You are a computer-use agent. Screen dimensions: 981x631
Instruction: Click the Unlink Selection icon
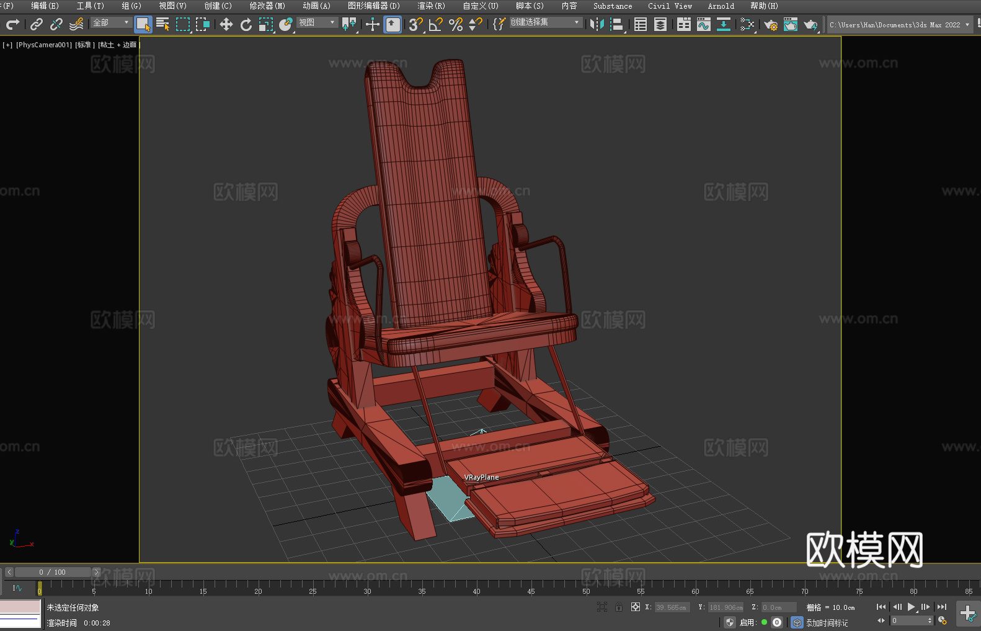56,25
